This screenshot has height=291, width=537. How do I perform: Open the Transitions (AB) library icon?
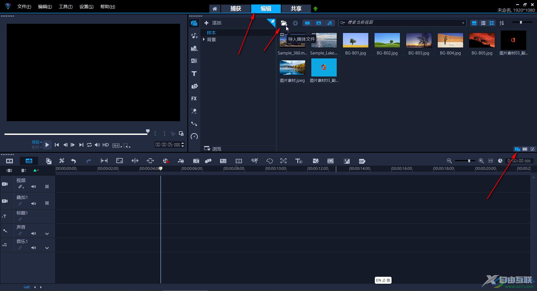(194, 61)
